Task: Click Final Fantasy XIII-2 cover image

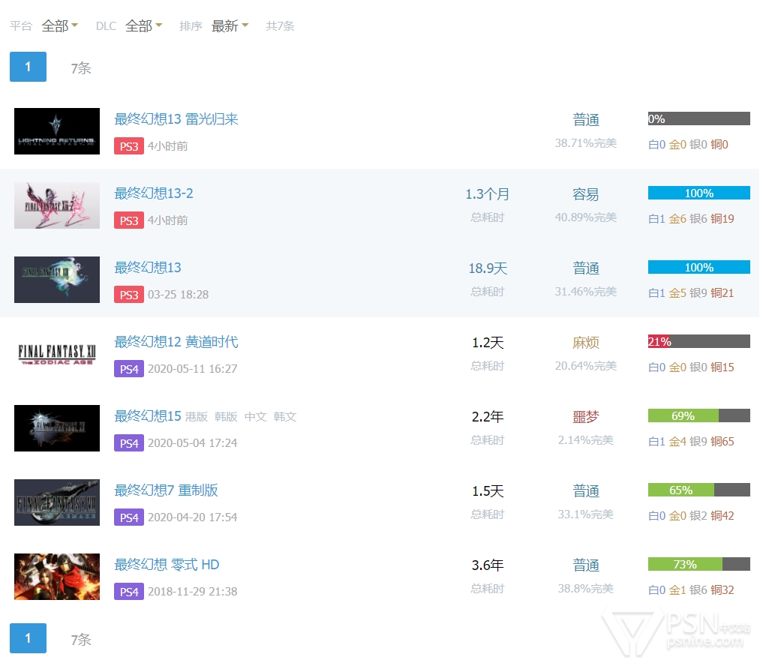Action: [57, 205]
